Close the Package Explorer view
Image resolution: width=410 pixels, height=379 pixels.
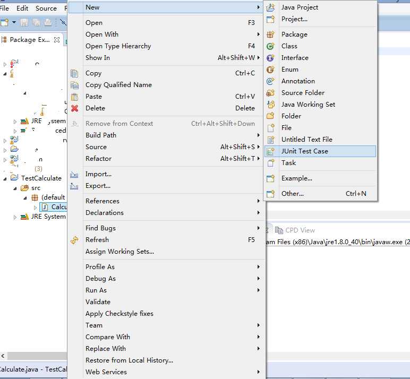57,40
